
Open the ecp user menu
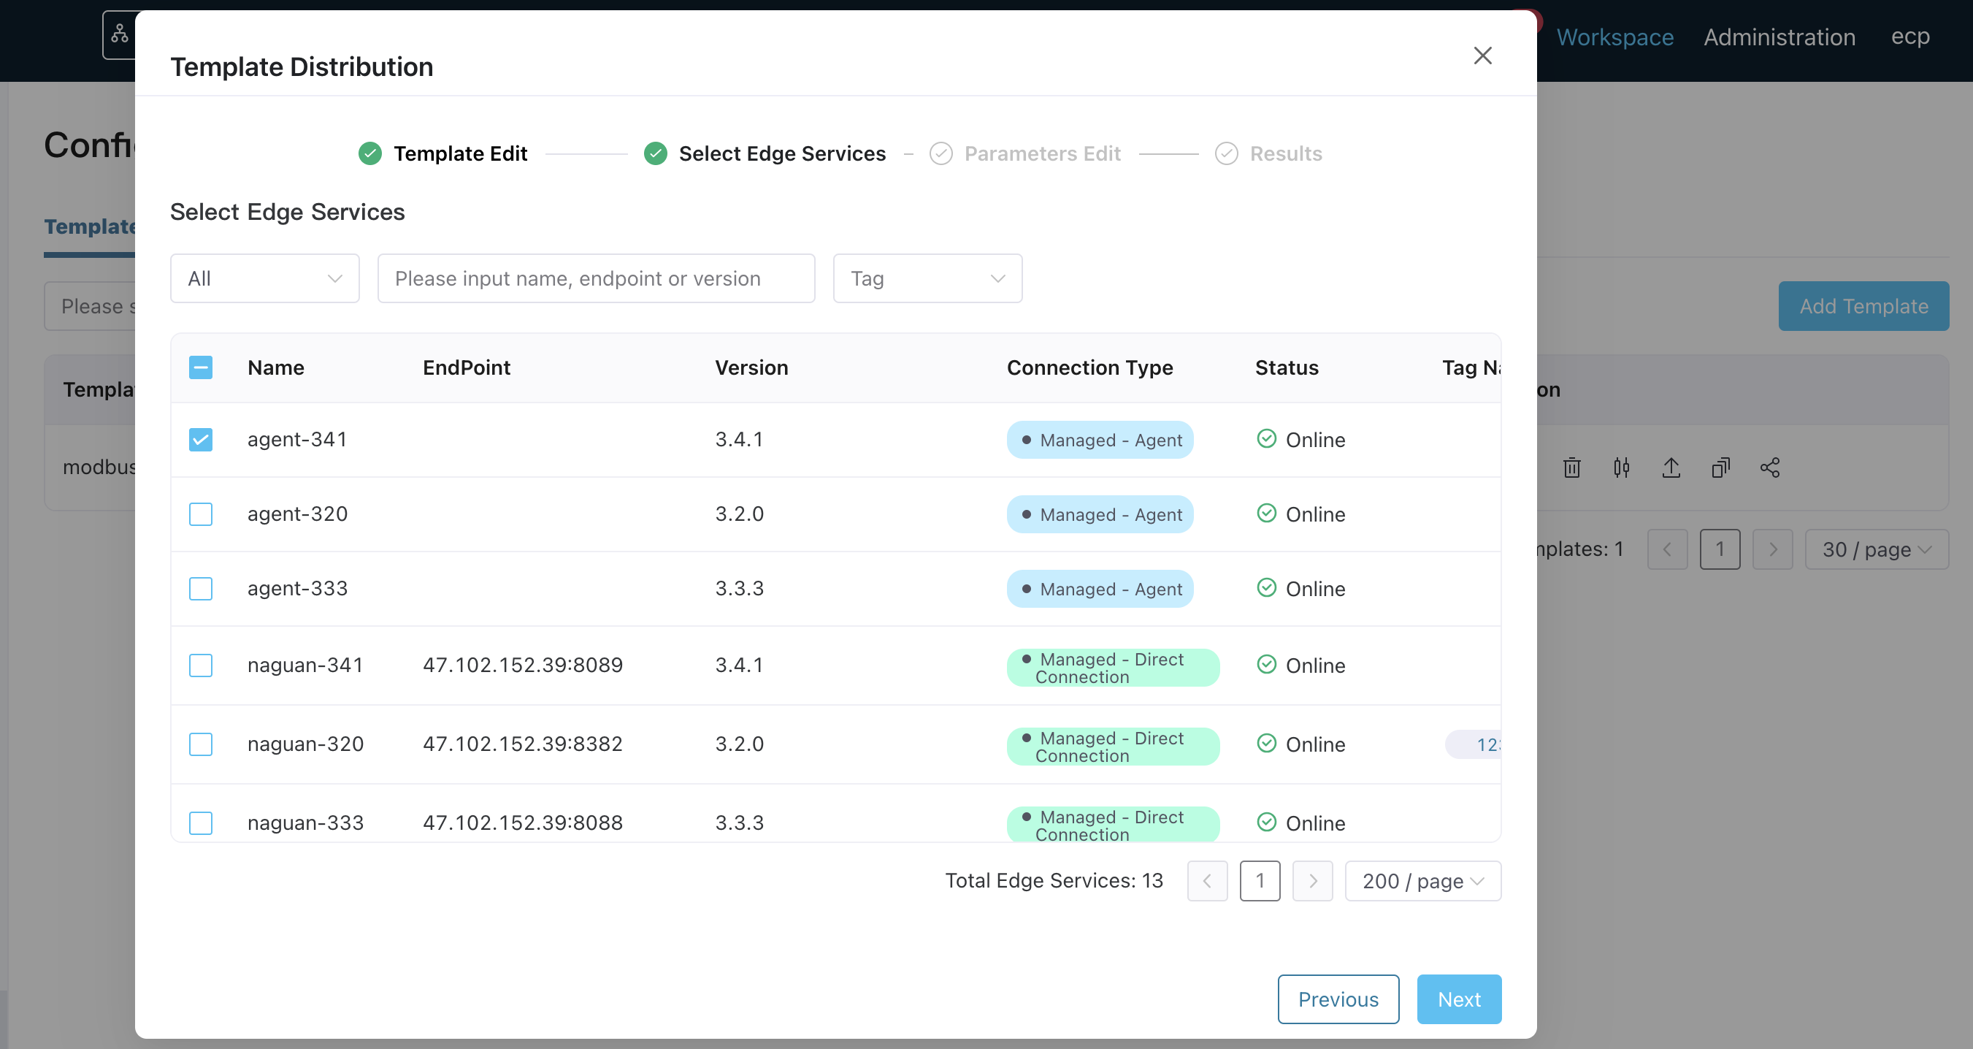click(1910, 37)
